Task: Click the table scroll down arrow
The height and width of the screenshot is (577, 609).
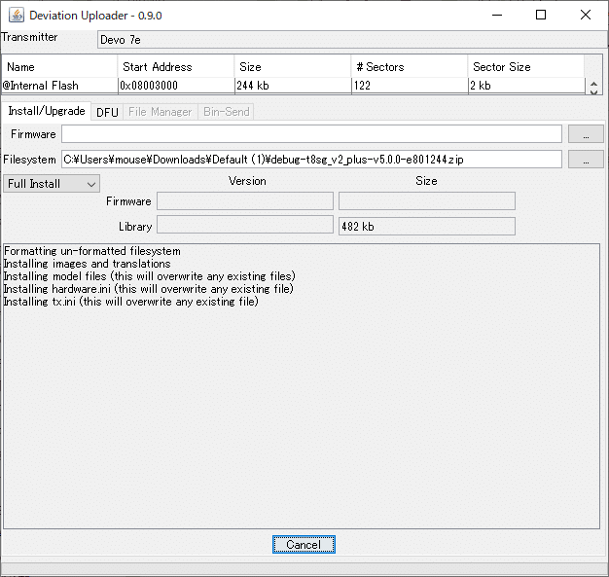Action: (x=593, y=92)
